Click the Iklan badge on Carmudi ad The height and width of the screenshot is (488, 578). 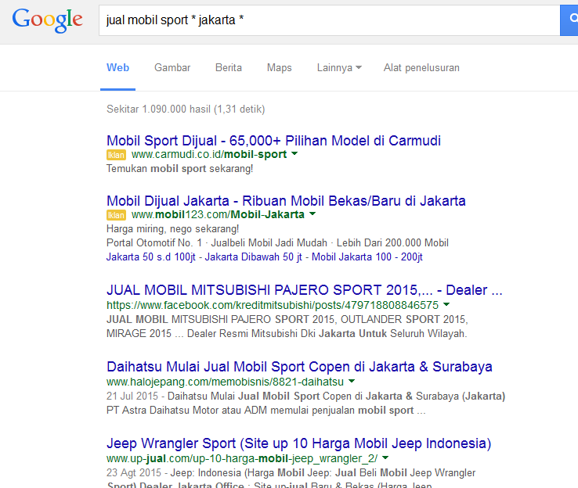pos(116,155)
